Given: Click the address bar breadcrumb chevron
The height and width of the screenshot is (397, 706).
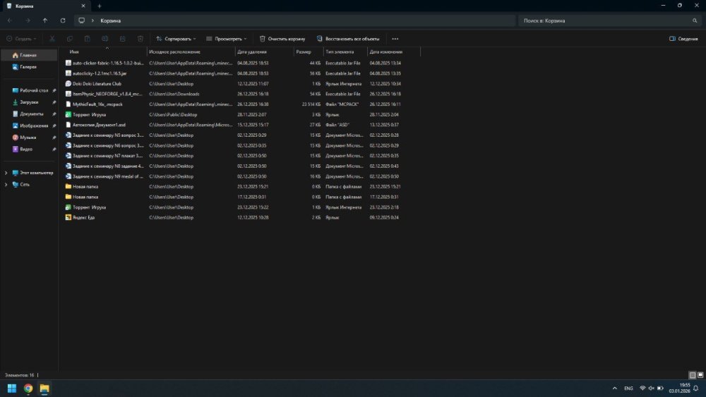Looking at the screenshot, I should pyautogui.click(x=92, y=20).
